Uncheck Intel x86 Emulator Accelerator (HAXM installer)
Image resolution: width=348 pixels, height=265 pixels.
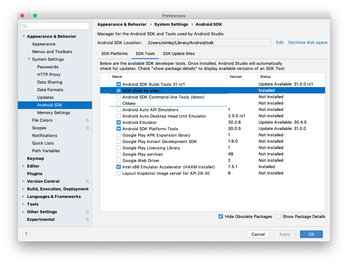(119, 167)
